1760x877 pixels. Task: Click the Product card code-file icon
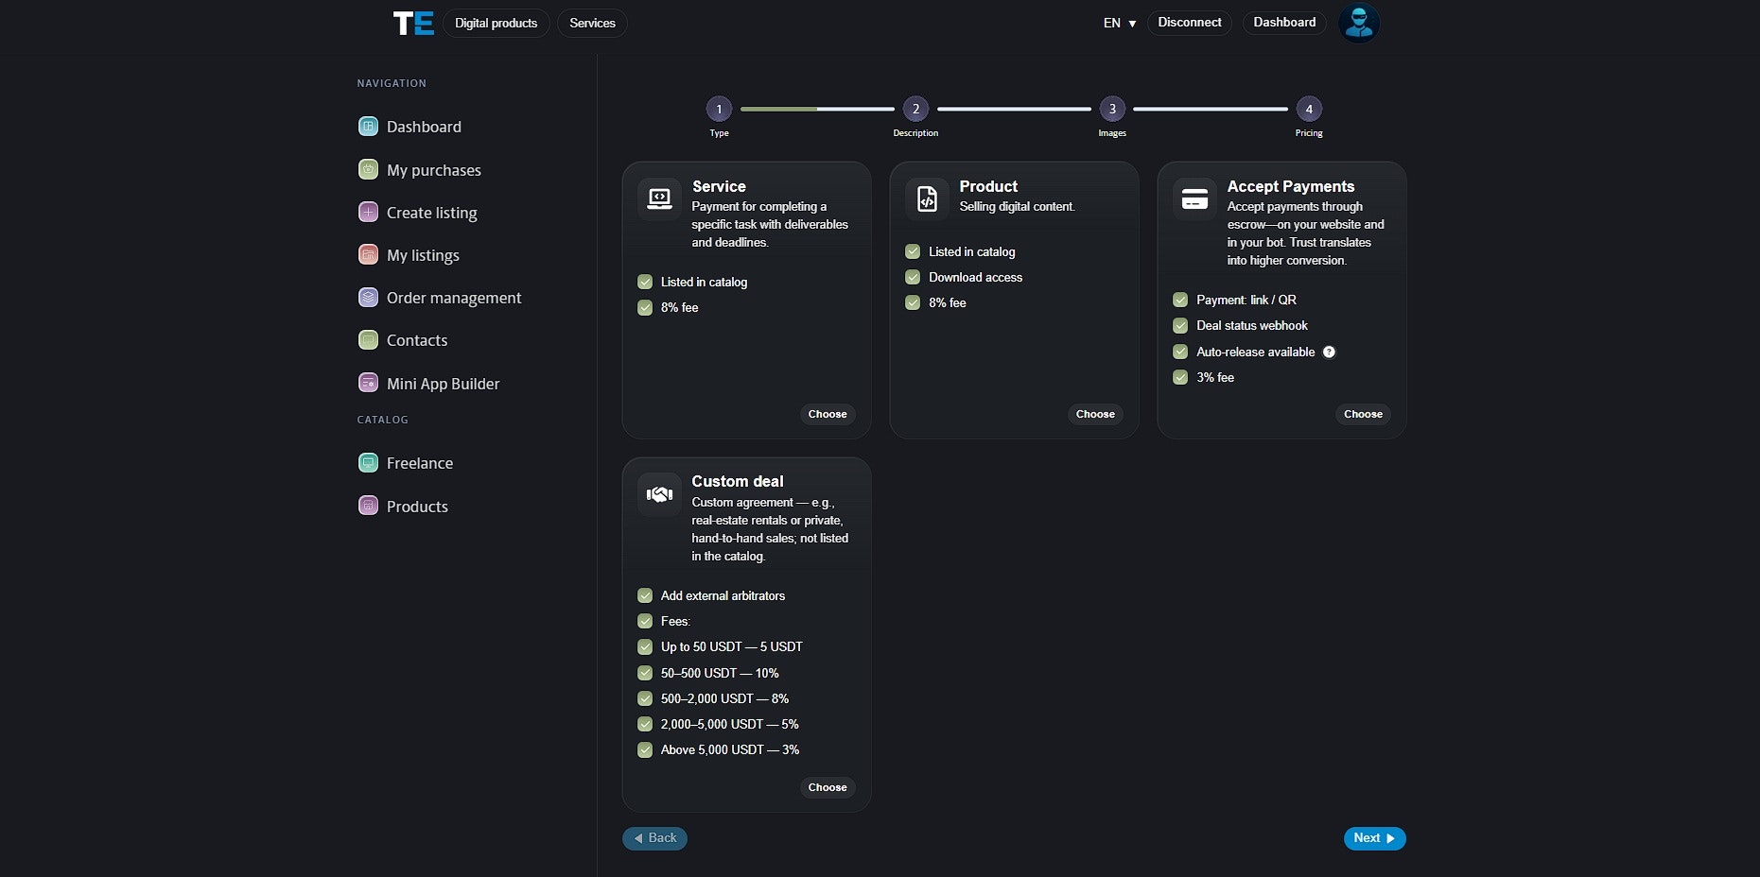[927, 198]
